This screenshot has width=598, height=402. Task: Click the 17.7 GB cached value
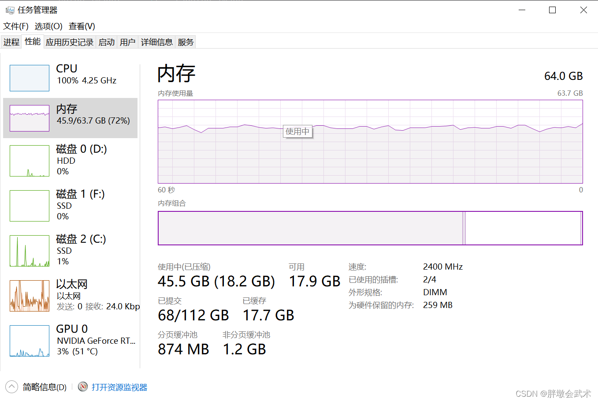(268, 315)
